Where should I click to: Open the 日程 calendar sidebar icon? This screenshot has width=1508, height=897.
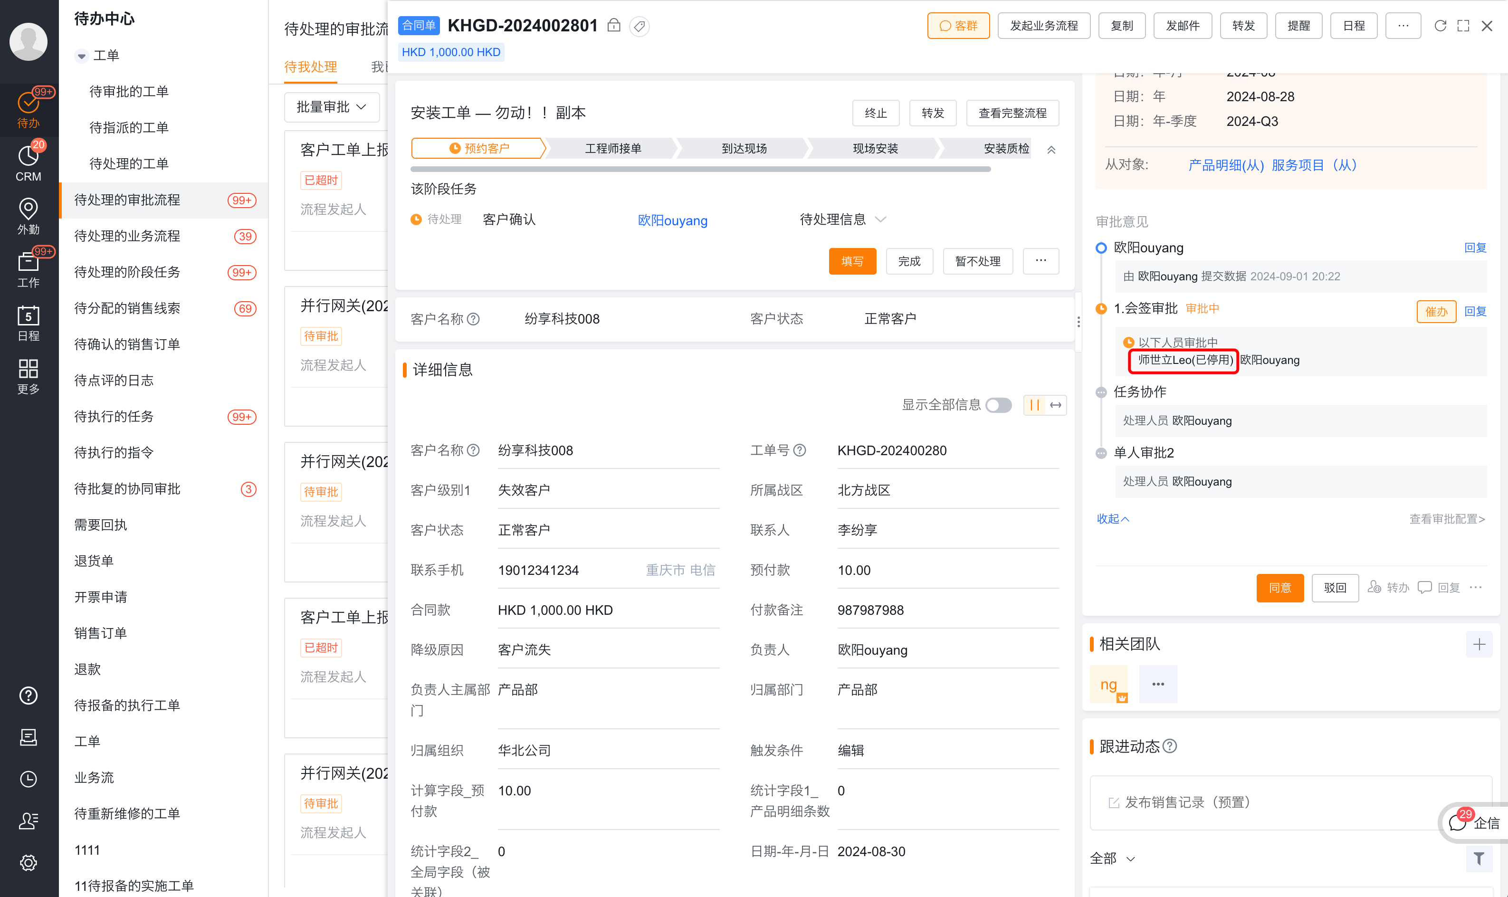coord(29,323)
